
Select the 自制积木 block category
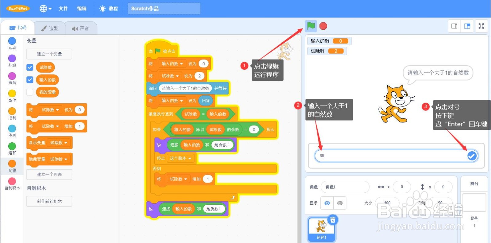tap(12, 183)
